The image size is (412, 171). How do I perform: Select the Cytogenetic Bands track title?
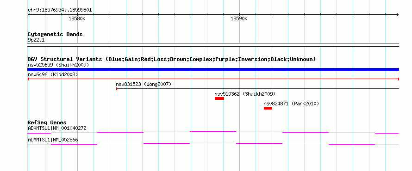pos(55,34)
